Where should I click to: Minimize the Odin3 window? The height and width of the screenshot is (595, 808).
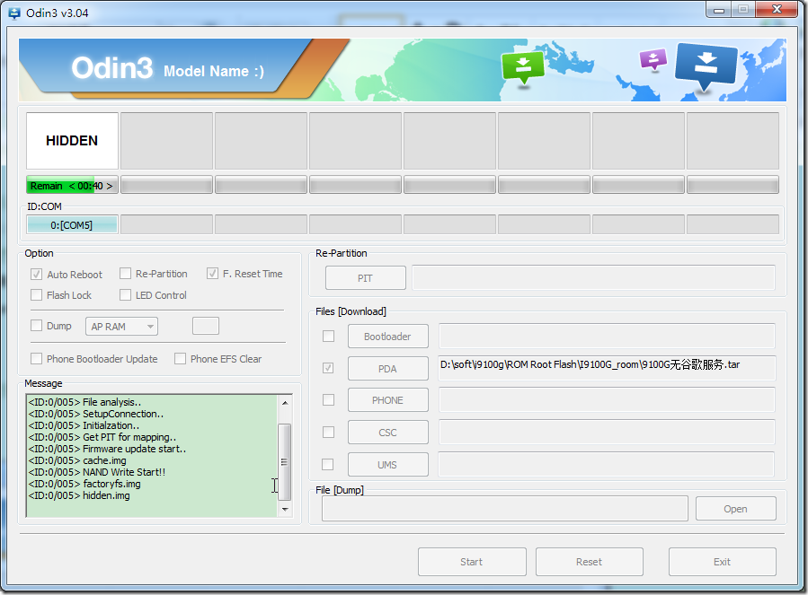pos(719,9)
